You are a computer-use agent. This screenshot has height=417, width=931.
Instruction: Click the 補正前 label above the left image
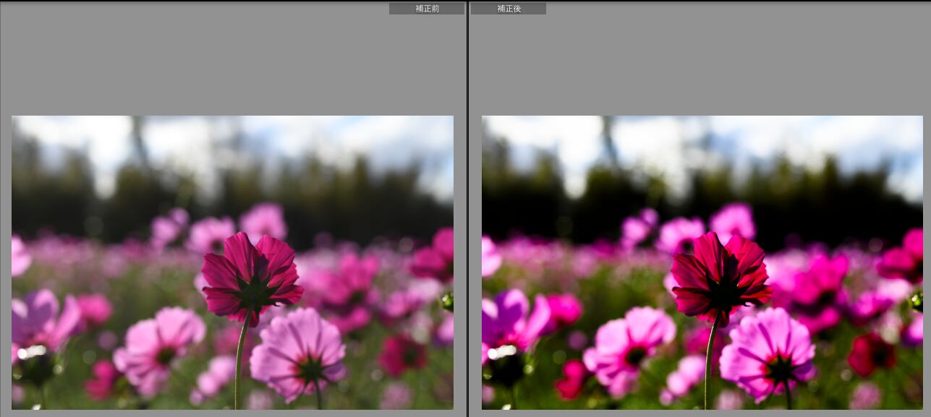(x=427, y=9)
